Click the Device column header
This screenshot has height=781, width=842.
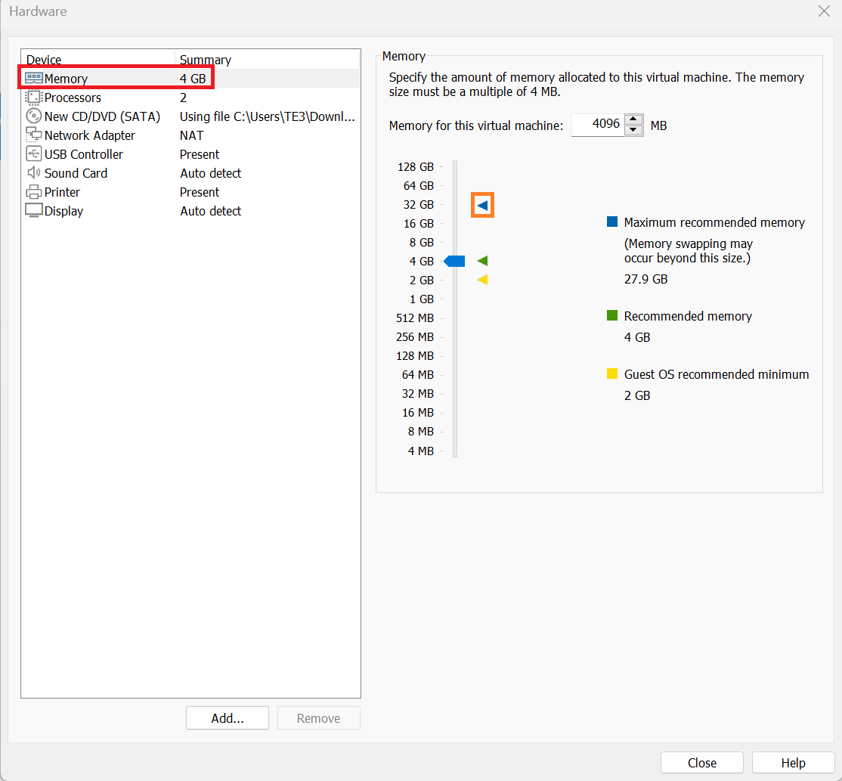click(98, 60)
